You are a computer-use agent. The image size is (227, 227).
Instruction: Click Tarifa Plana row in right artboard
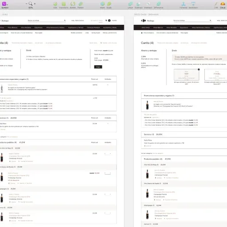pos(184,143)
